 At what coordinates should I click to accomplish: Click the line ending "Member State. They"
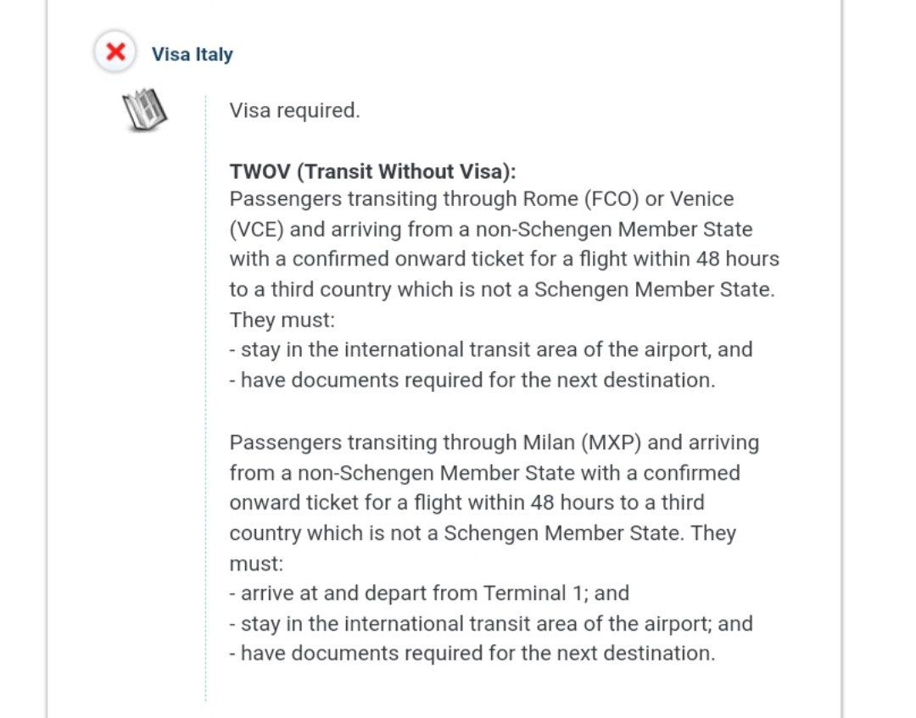click(483, 533)
